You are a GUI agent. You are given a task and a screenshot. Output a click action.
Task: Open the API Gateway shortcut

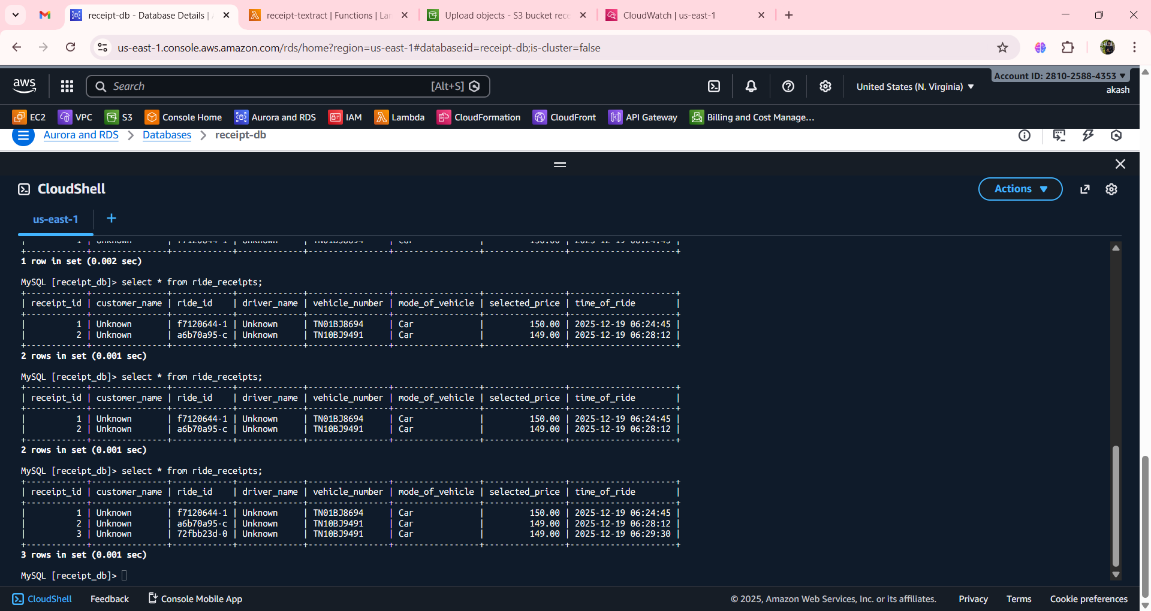pyautogui.click(x=642, y=117)
